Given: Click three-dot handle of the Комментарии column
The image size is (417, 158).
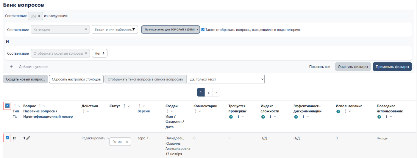Looking at the screenshot, I should 196,111.
